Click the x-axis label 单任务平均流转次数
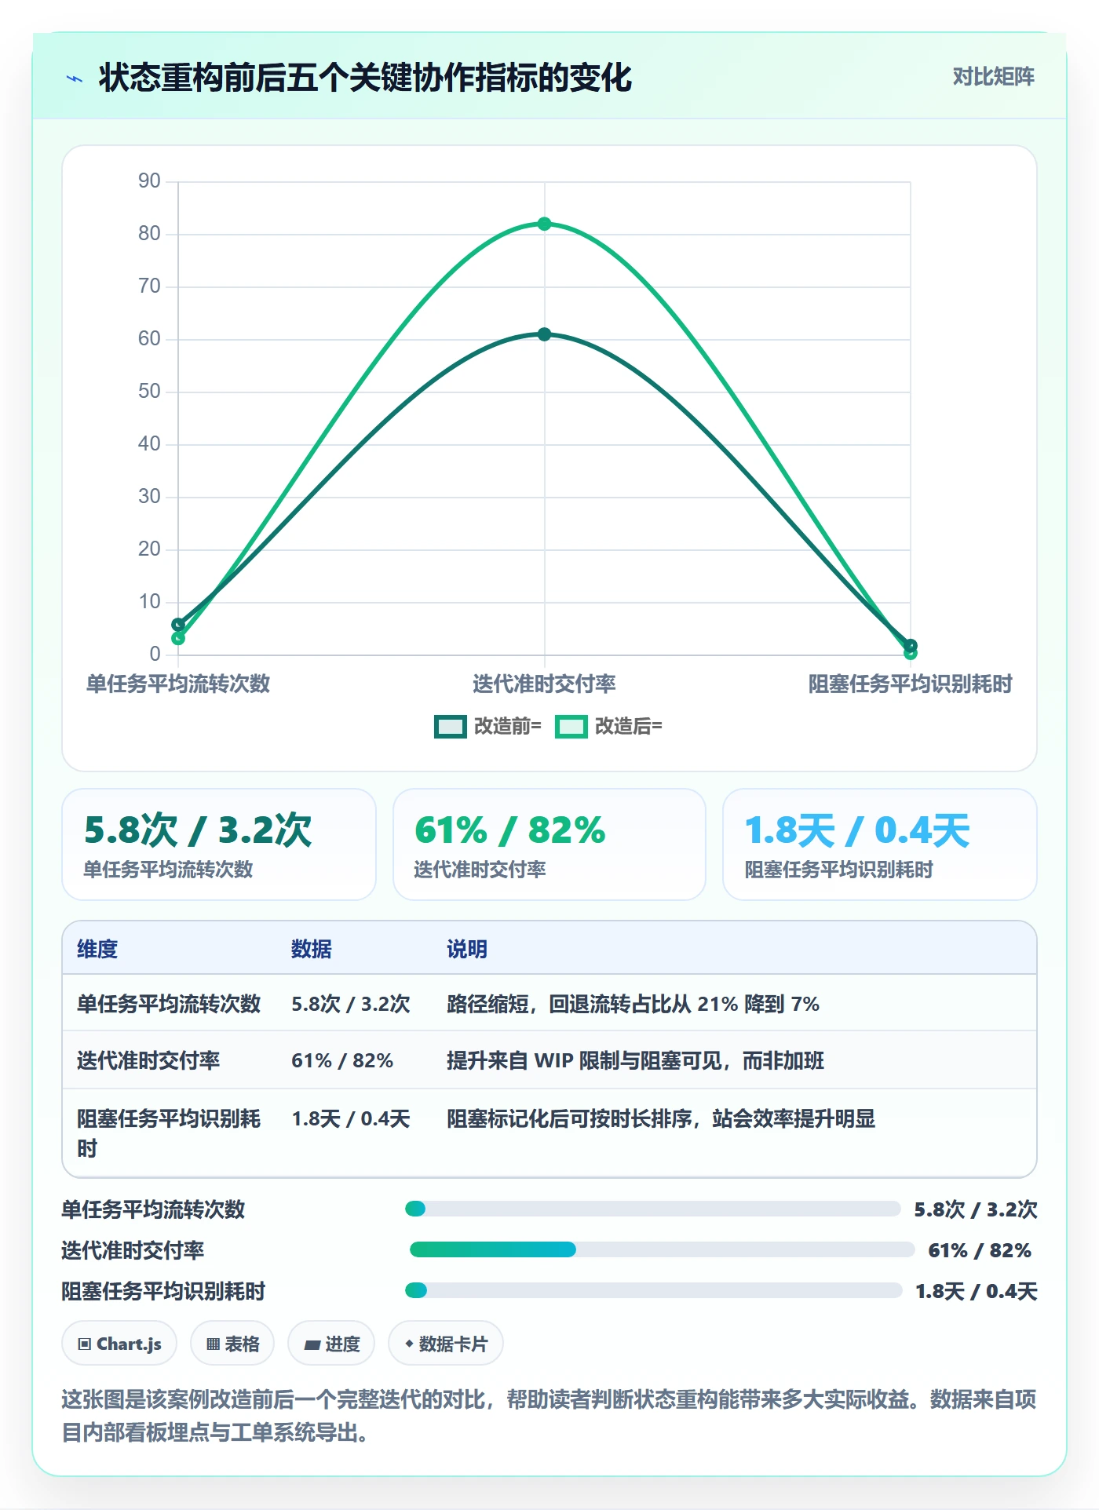Screen dimensions: 1099x1510 [x=178, y=684]
